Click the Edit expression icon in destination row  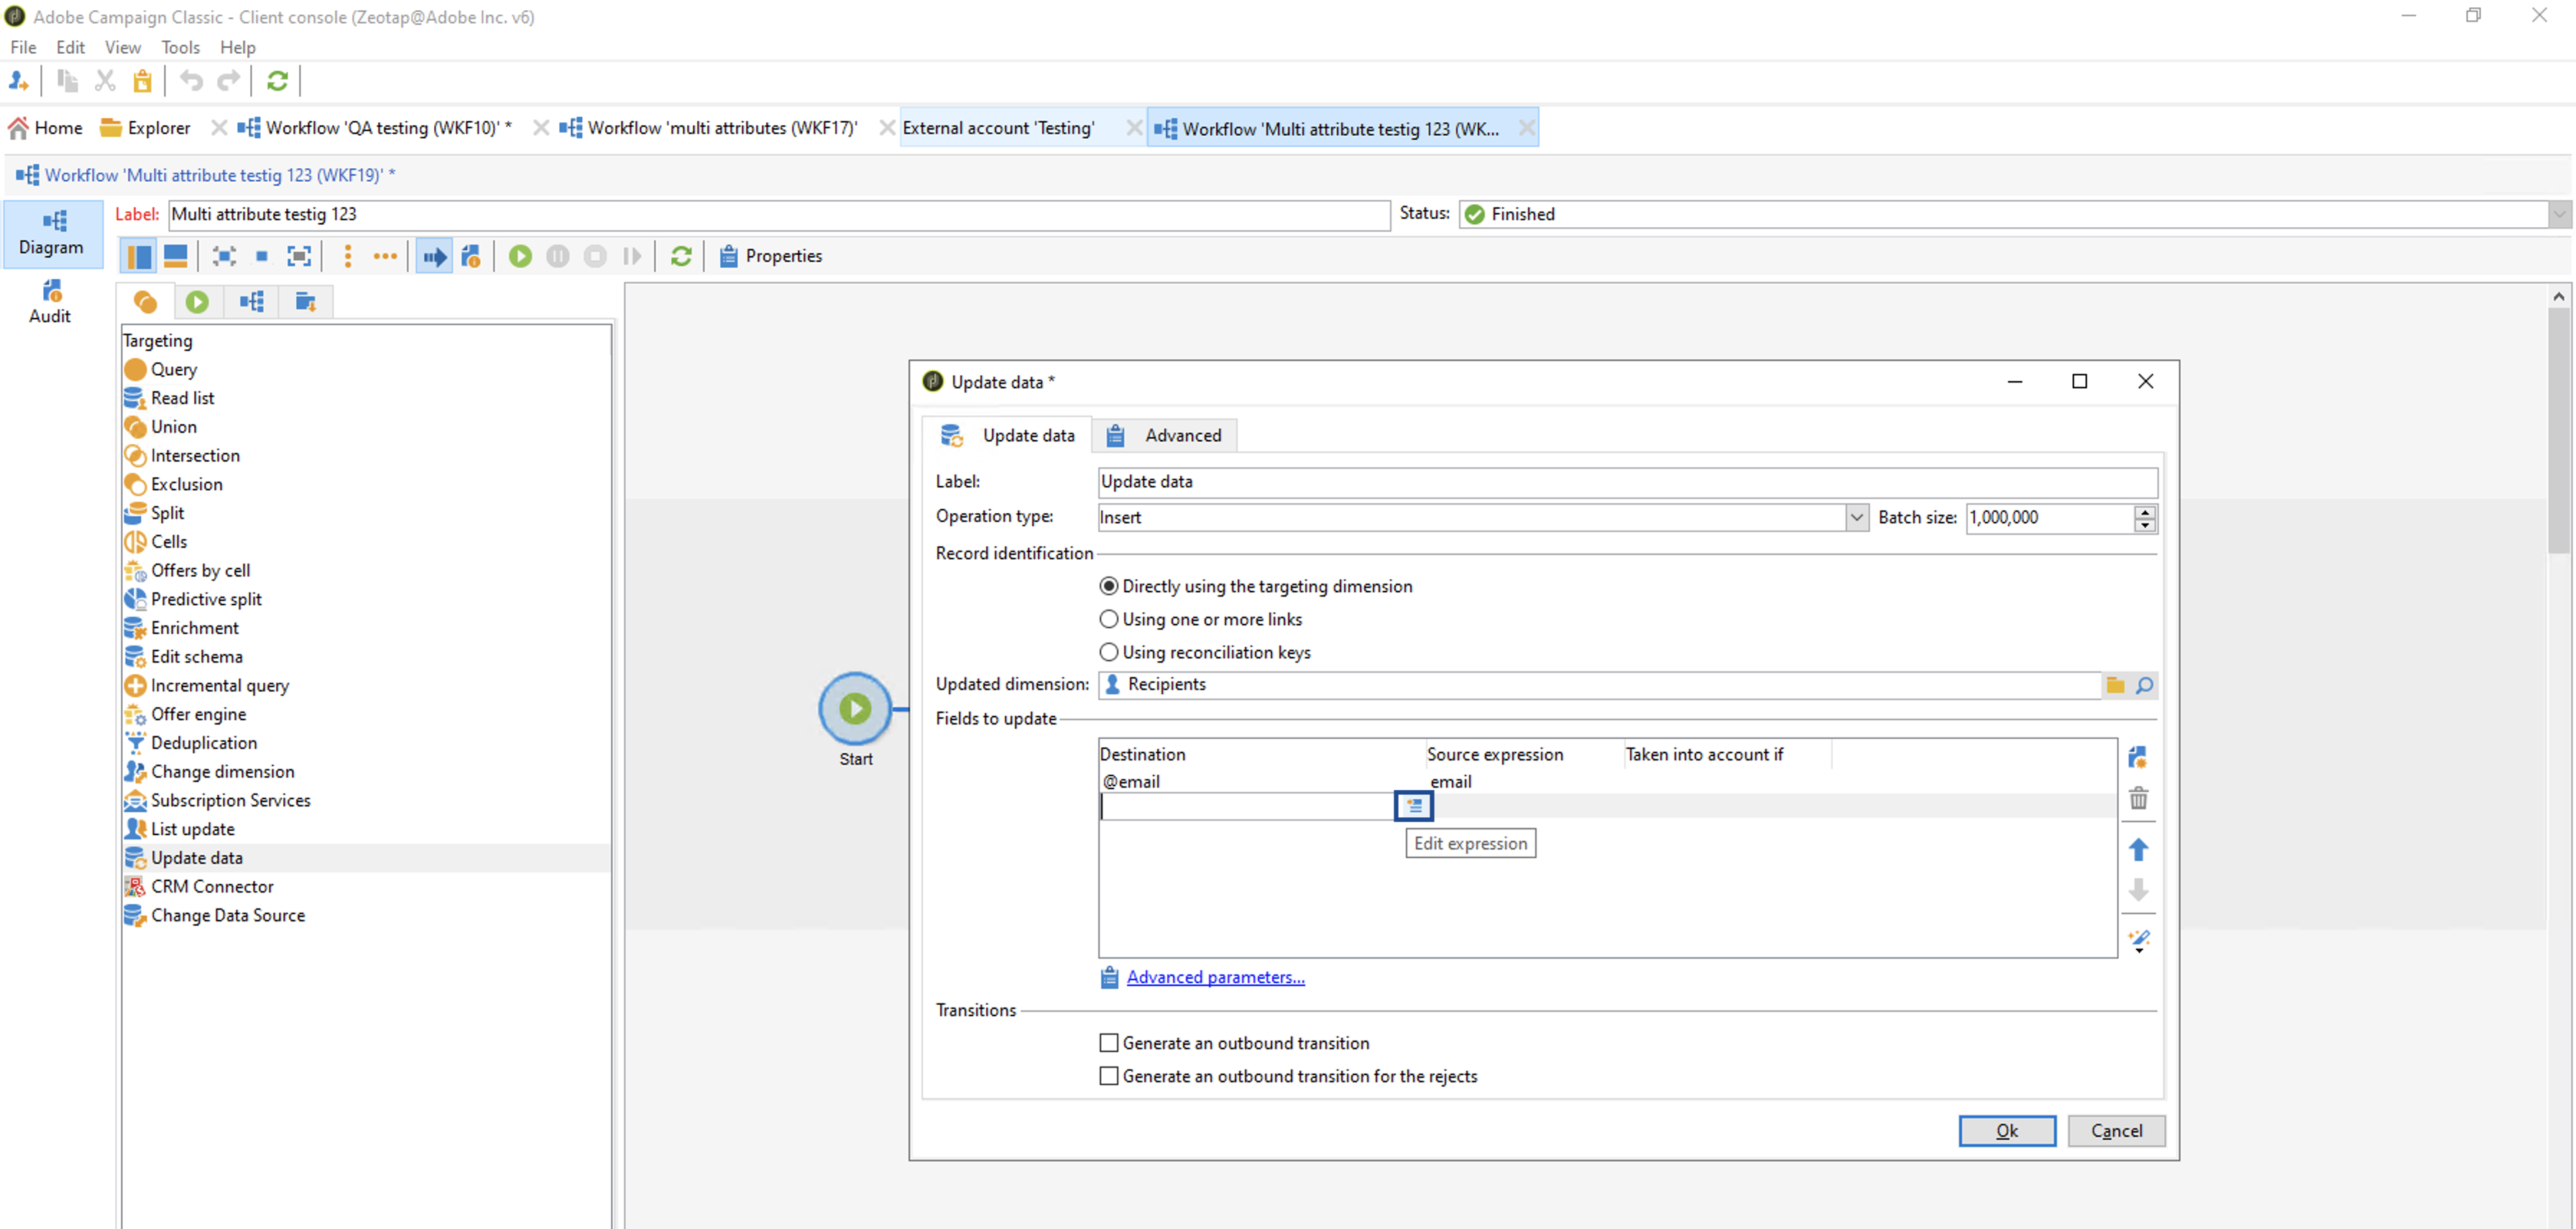(x=1413, y=806)
